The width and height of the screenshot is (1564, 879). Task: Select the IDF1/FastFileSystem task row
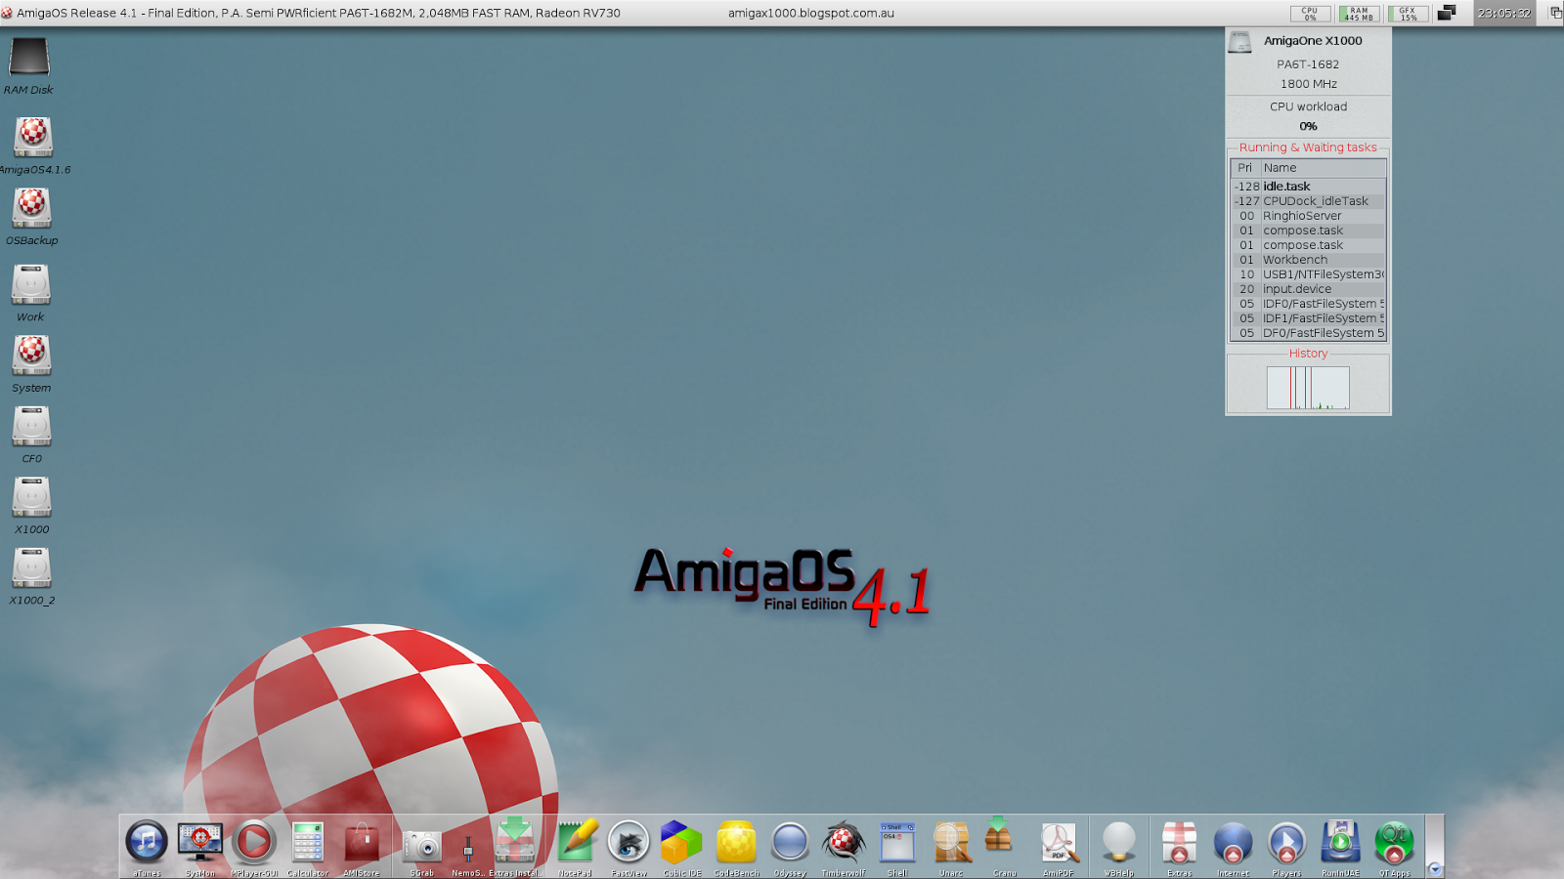[x=1308, y=318]
